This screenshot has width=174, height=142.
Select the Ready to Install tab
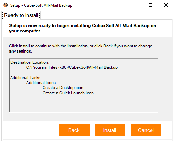point(21,15)
